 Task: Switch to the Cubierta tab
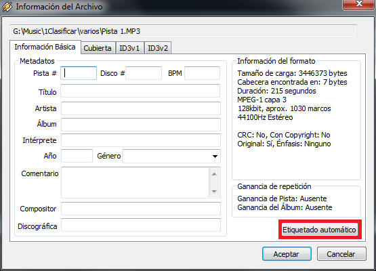98,48
